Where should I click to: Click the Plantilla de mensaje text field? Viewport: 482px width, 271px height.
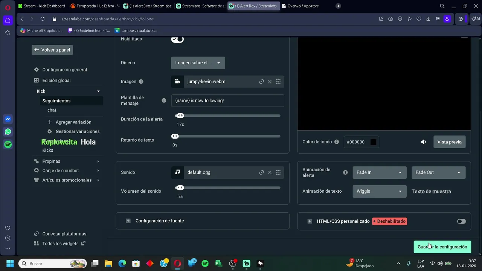click(x=227, y=100)
